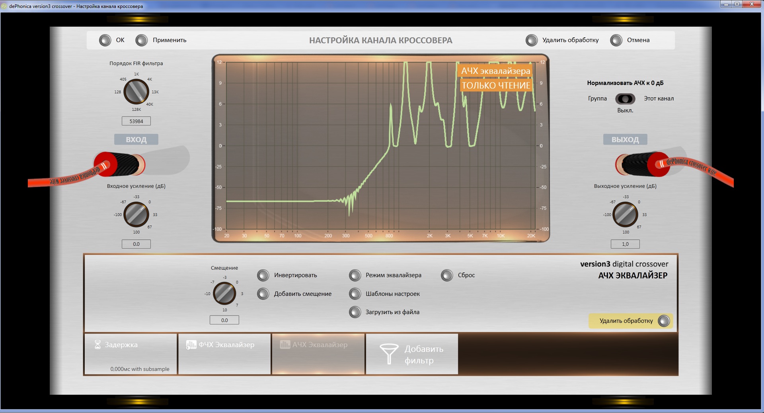Click the АЧХ эквалайзера graph label
Image resolution: width=764 pixels, height=413 pixels.
496,71
